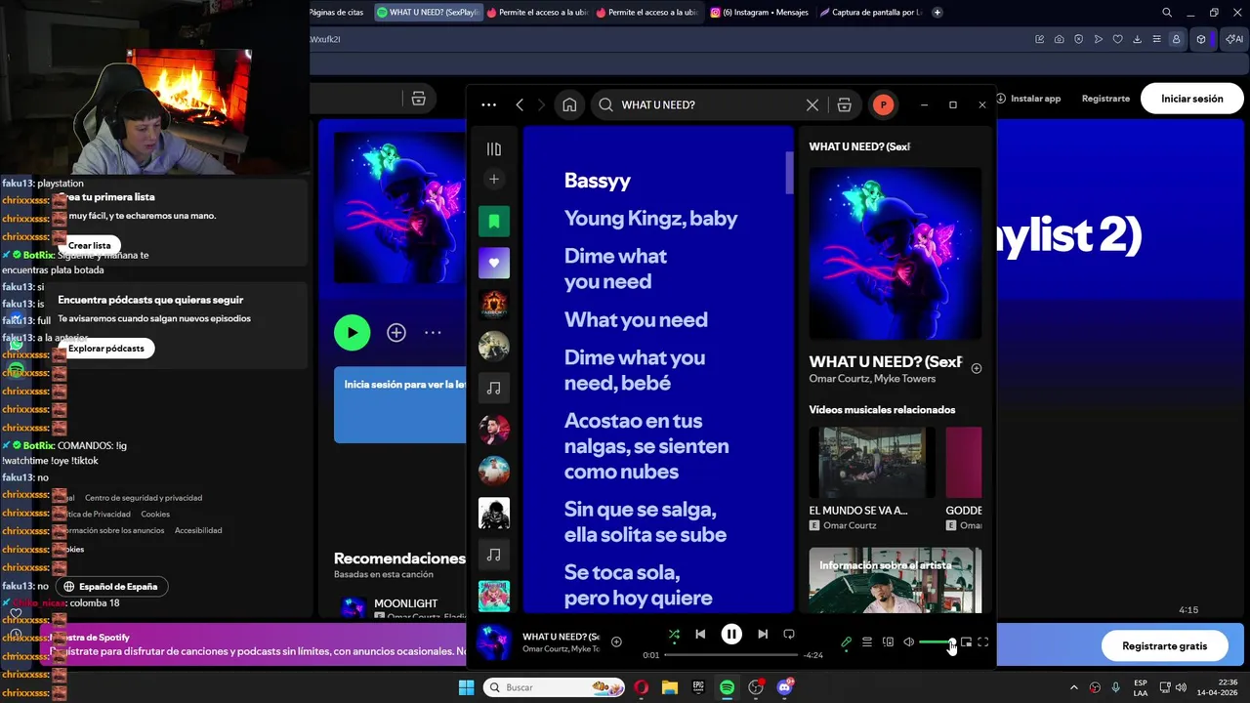Add to library on web Spotify page
Image resolution: width=1250 pixels, height=703 pixels.
(x=396, y=333)
